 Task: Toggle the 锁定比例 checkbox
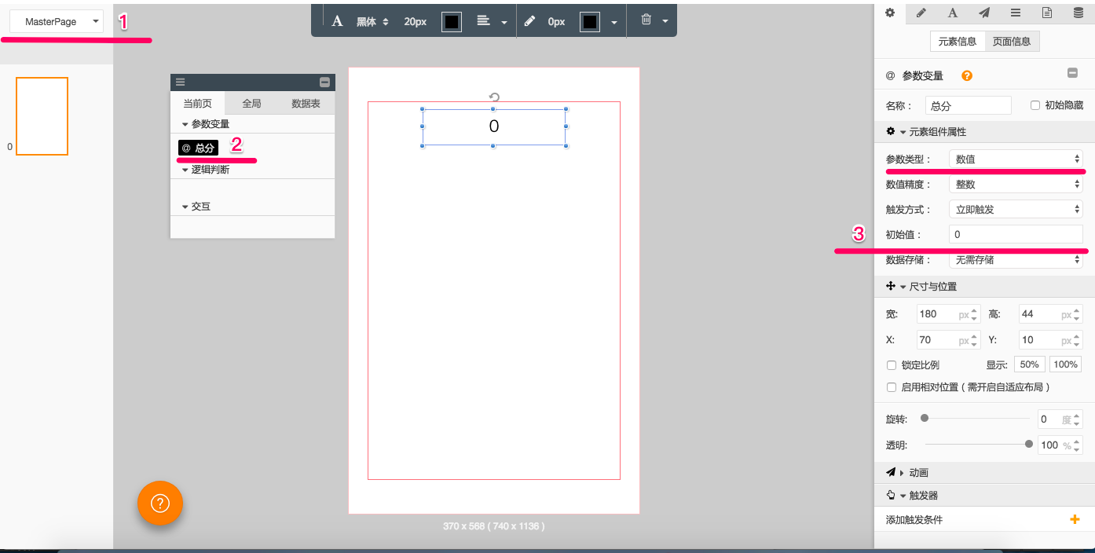point(892,365)
